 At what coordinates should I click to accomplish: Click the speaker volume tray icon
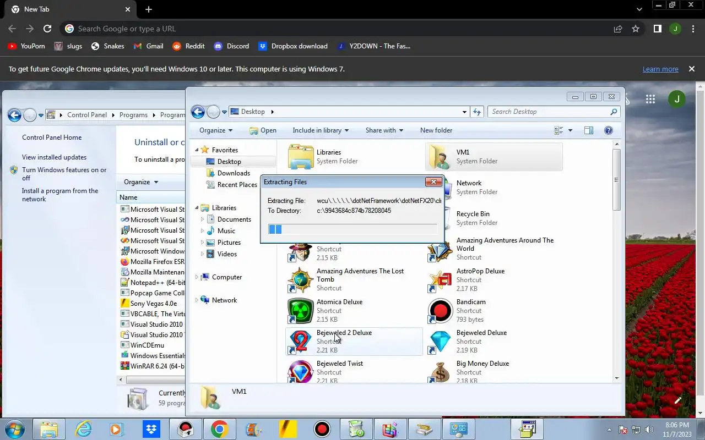click(x=649, y=430)
